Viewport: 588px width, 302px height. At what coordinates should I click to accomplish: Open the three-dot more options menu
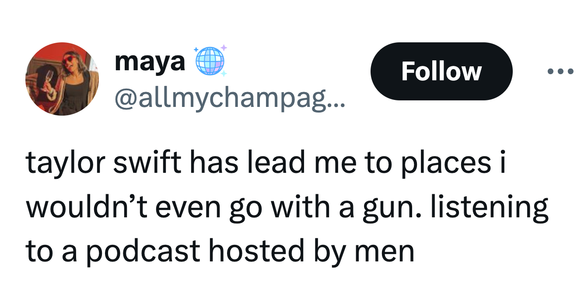click(560, 71)
